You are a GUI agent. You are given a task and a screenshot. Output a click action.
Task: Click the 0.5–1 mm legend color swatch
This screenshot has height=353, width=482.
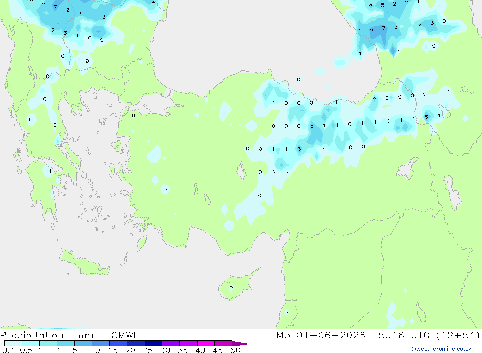(31, 343)
